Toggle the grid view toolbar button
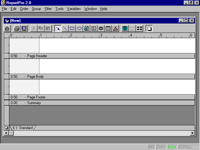This screenshot has height=150, width=200. pos(125,28)
